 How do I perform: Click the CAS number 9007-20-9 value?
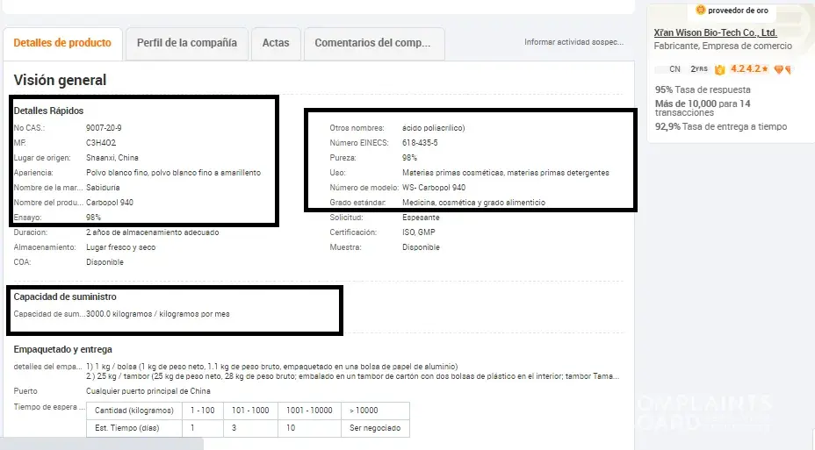103,127
